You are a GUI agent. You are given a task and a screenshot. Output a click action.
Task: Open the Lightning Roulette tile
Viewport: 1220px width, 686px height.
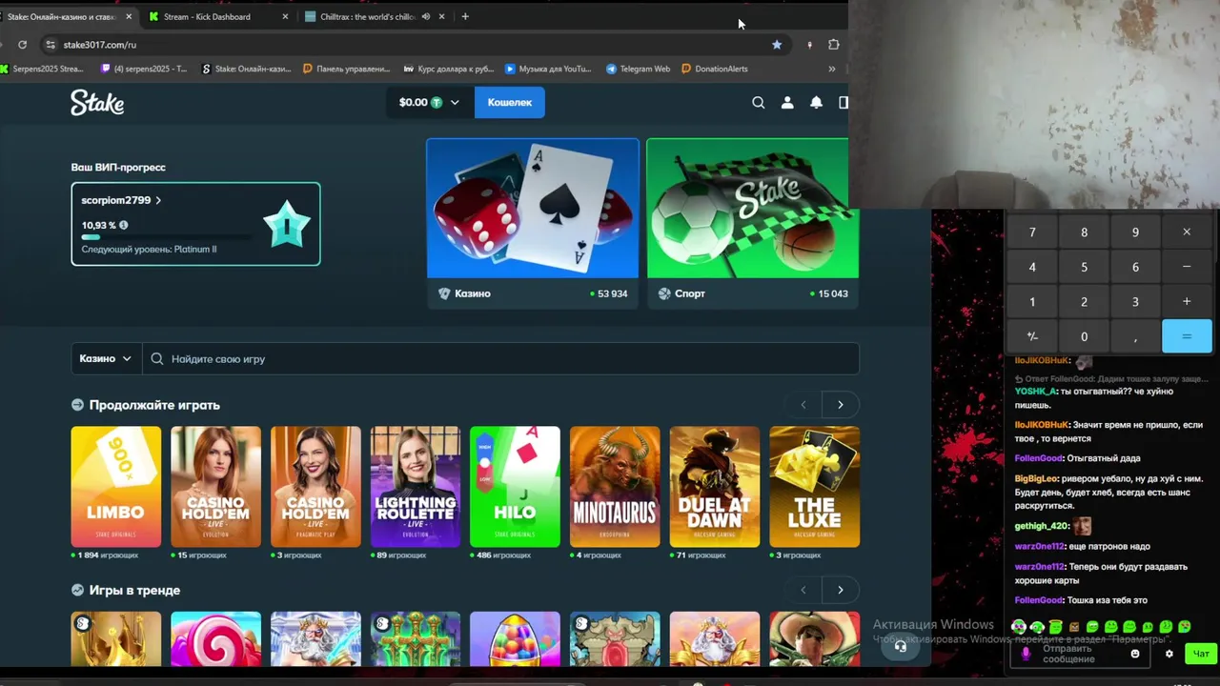(x=416, y=487)
